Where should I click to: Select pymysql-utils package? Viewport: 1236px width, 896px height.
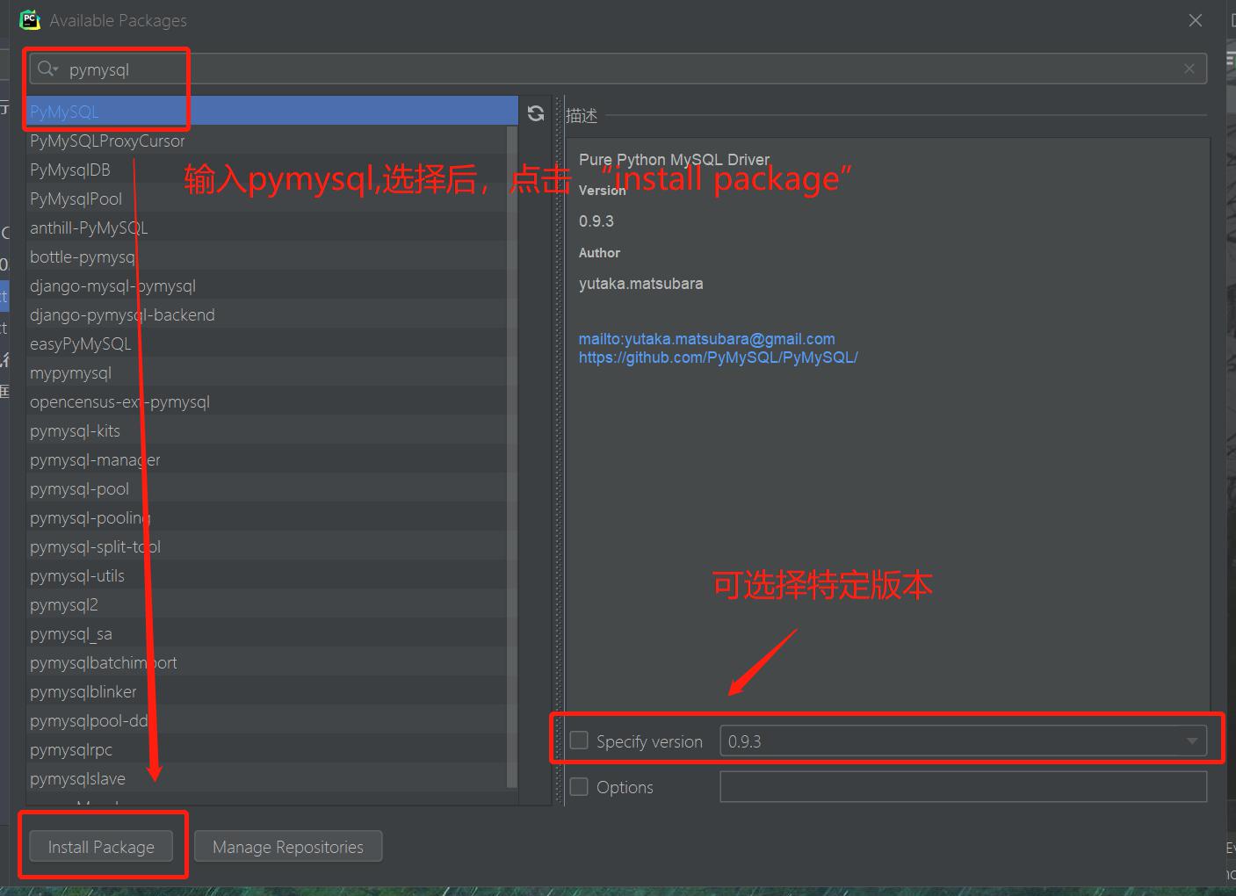[x=267, y=575]
